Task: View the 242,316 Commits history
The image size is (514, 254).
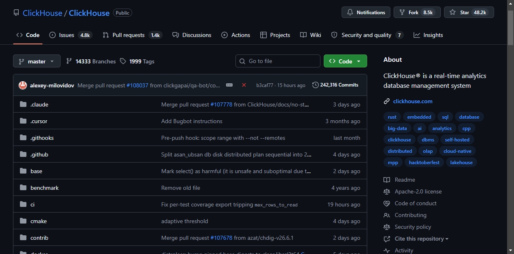Action: coord(335,85)
